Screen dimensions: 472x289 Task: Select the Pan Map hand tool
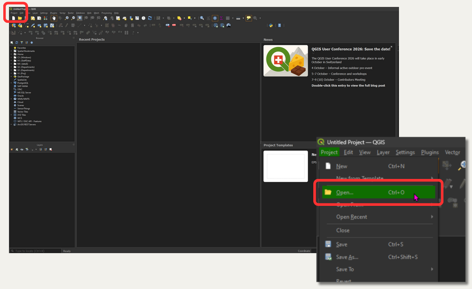tap(54, 18)
